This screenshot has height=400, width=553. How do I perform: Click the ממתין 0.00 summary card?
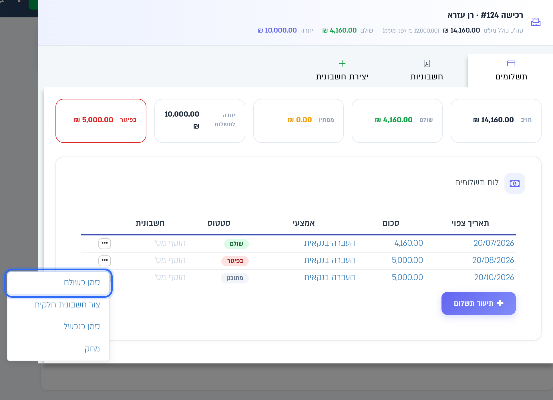click(x=299, y=121)
